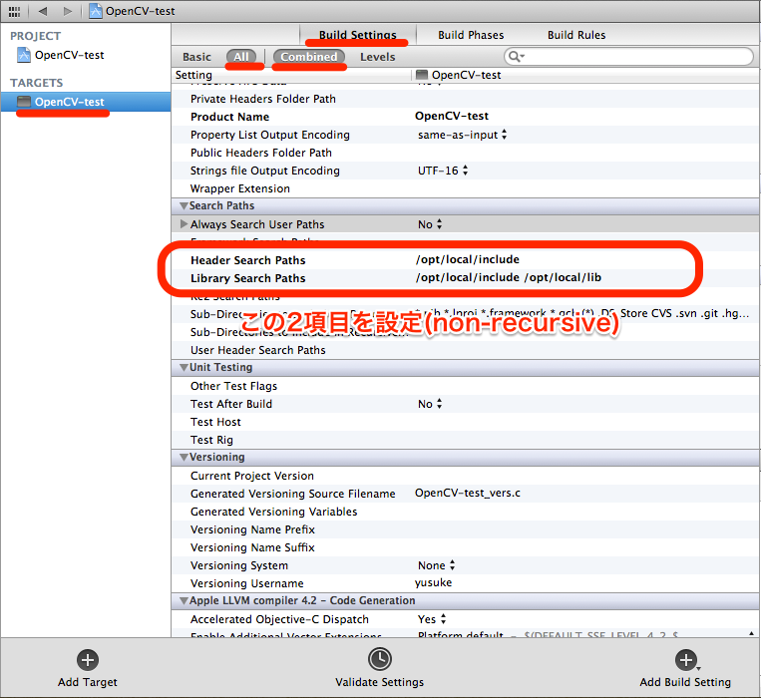Open Always Search User Paths No dropdown
Screen dimensions: 761x698
(430, 224)
